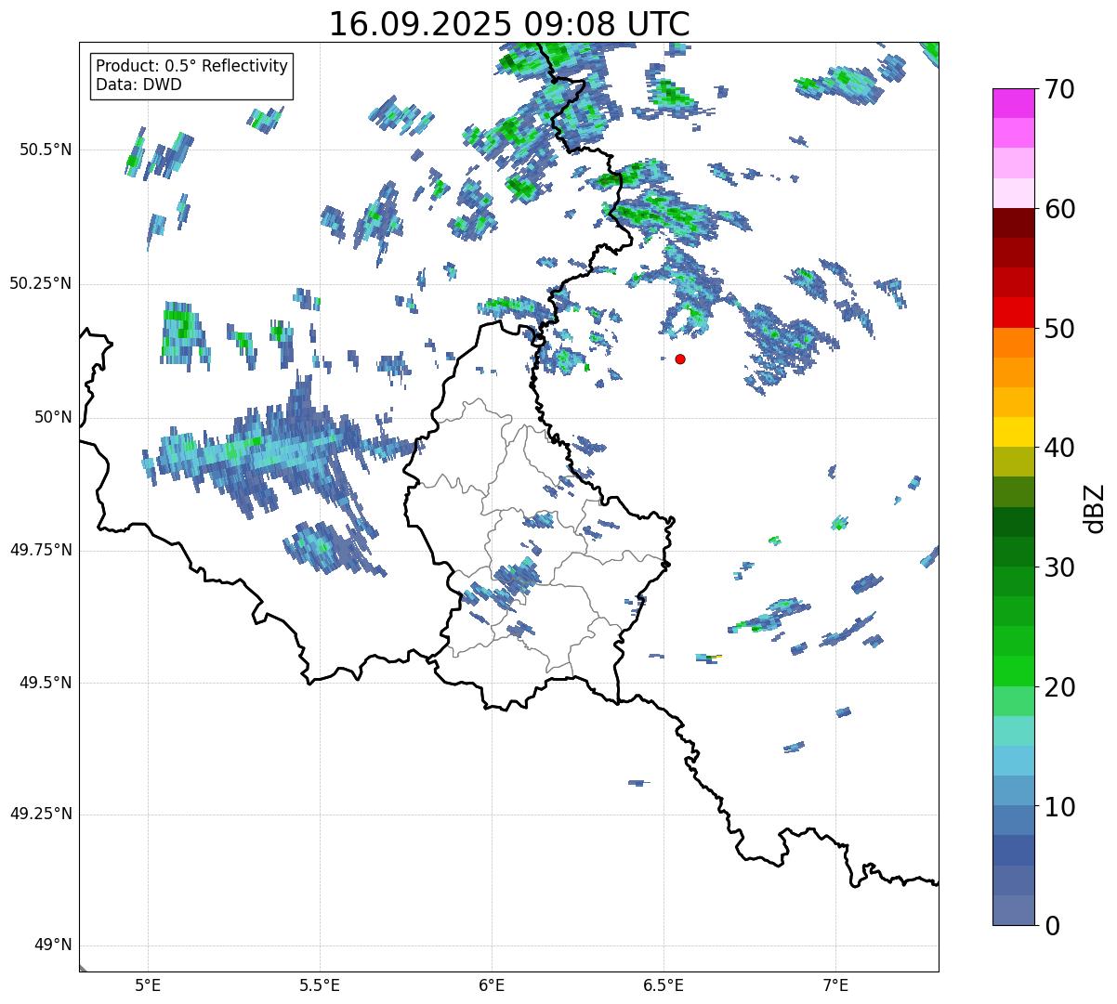This screenshot has width=1117, height=1004.
Task: Select the 49.5°N latitude label
Action: click(46, 683)
